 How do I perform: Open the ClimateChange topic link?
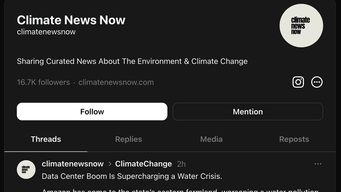coord(143,164)
